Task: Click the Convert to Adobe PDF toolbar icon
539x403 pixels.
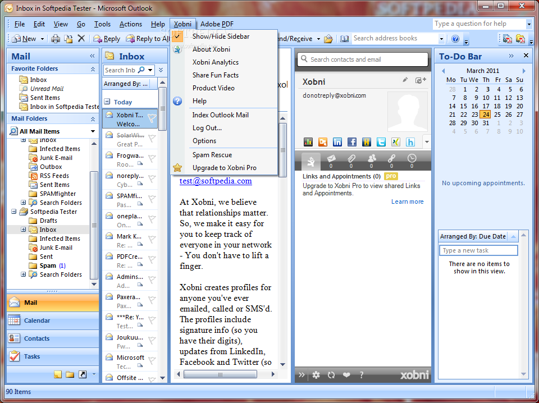Action: click(x=508, y=39)
